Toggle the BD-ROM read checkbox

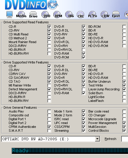click(124, 27)
